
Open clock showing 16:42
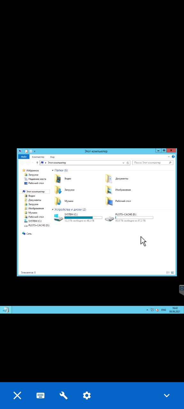pos(175,310)
